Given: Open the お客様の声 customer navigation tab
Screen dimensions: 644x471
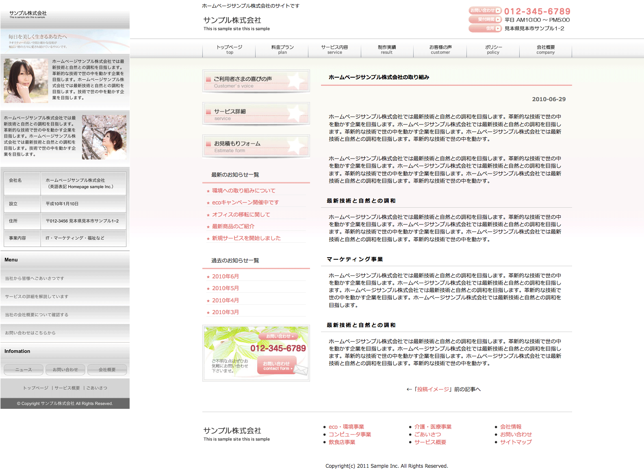Looking at the screenshot, I should click(440, 49).
